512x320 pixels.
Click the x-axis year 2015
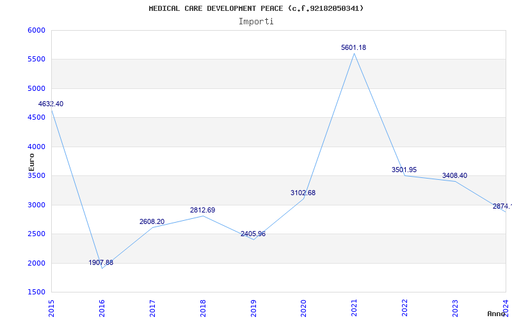tap(51, 308)
